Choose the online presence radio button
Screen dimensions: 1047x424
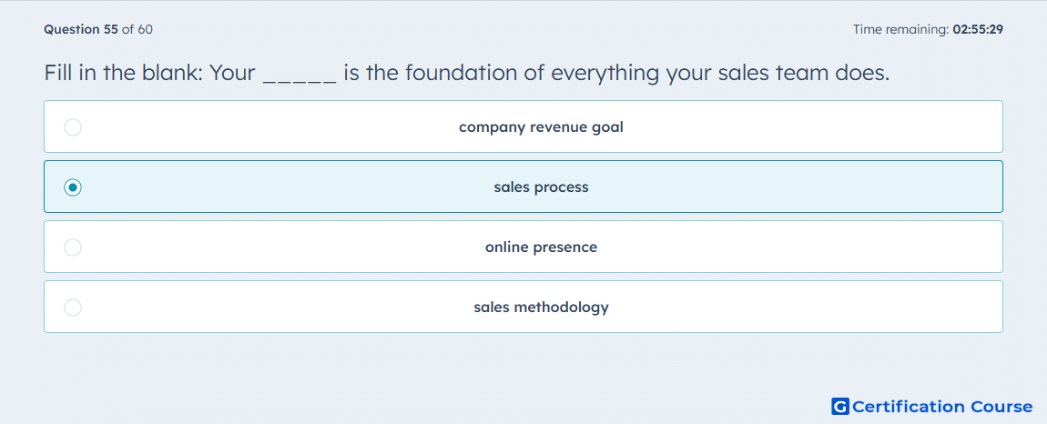73,247
